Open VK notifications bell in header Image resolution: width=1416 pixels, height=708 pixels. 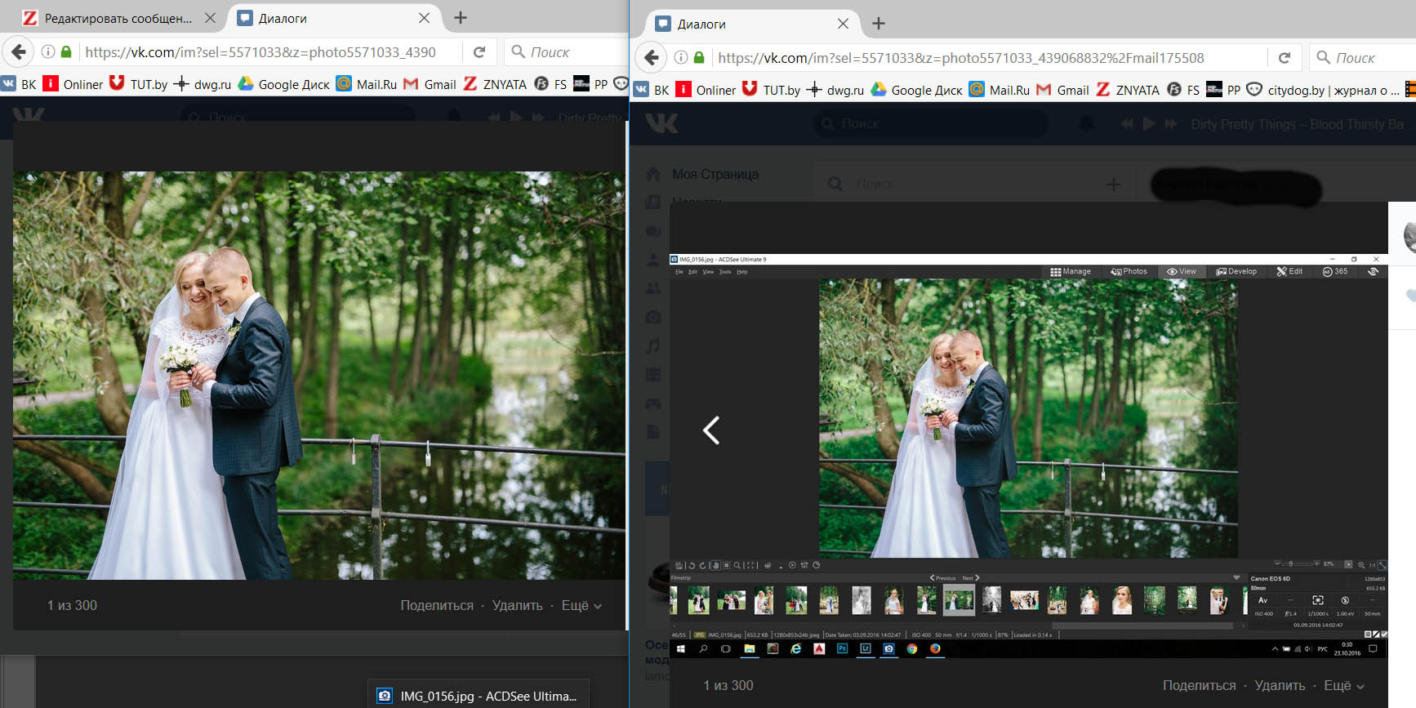point(1086,124)
